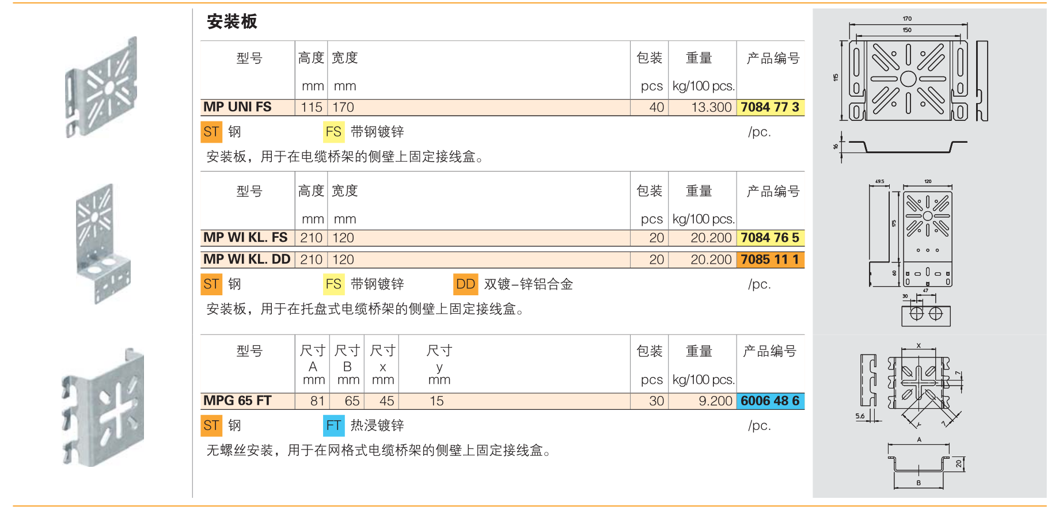Click the orange DD badge for zinc-aluminium coating
Screen dimensions: 1055x510
point(465,284)
